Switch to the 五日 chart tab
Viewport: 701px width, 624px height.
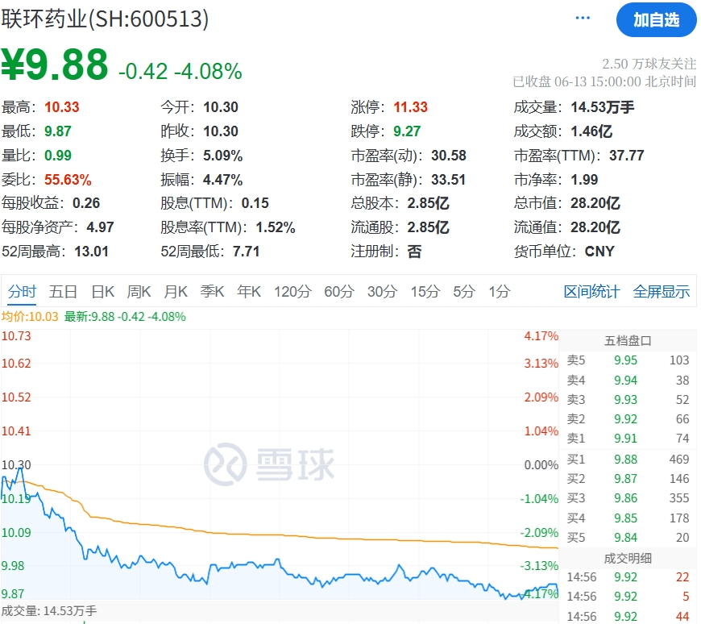[63, 292]
